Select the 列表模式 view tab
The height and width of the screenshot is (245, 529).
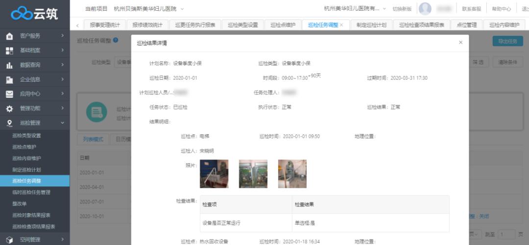click(x=93, y=139)
